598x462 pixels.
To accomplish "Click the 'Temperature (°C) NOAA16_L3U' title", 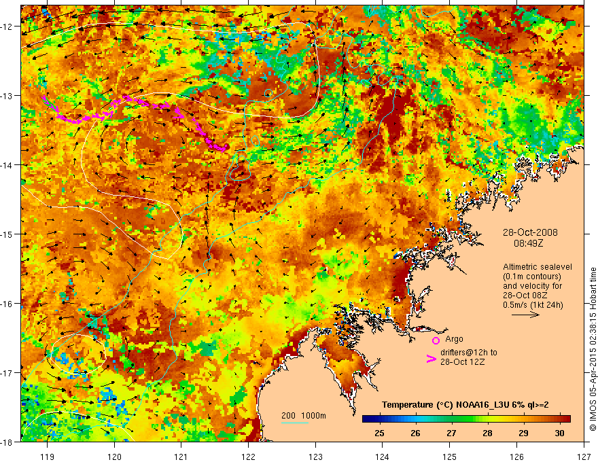I will click(x=444, y=405).
